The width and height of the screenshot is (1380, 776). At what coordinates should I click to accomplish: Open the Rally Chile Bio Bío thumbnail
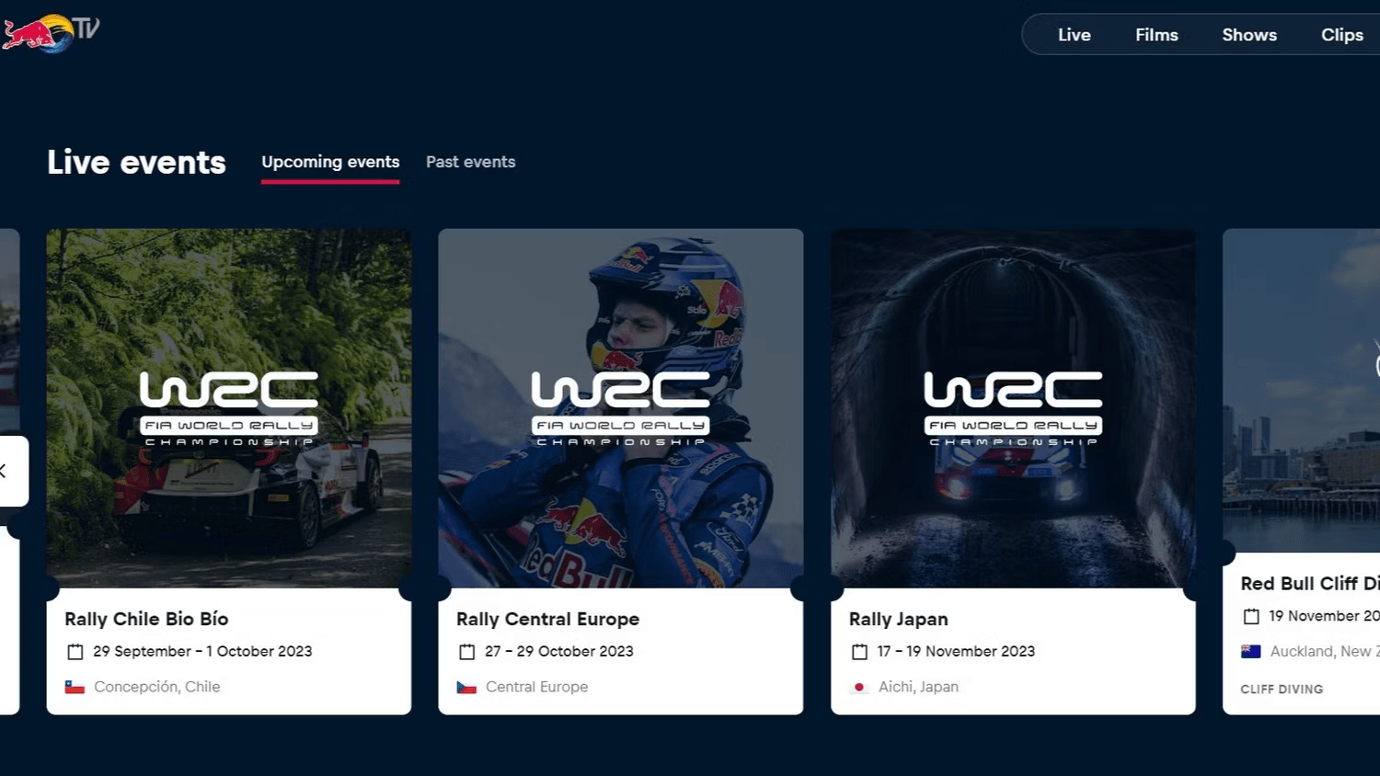pyautogui.click(x=229, y=408)
